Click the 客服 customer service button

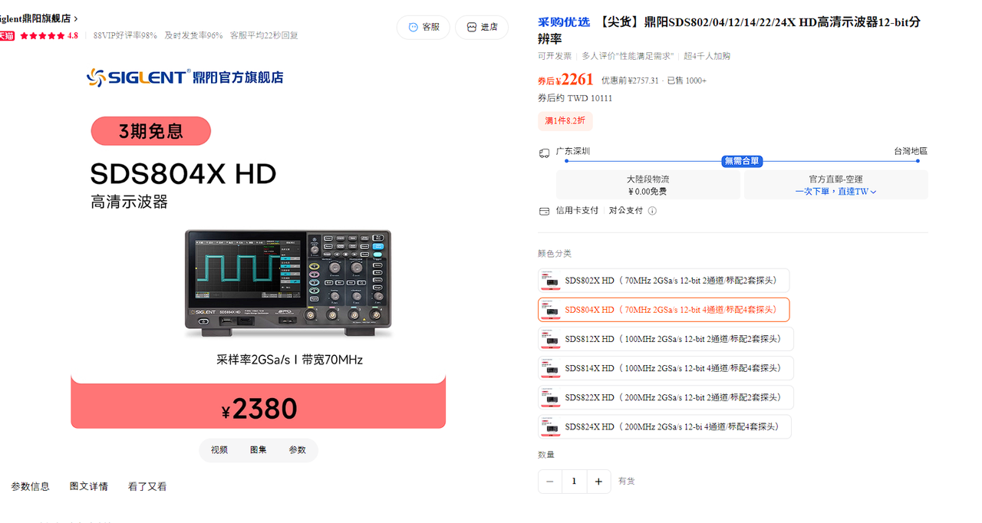(423, 27)
